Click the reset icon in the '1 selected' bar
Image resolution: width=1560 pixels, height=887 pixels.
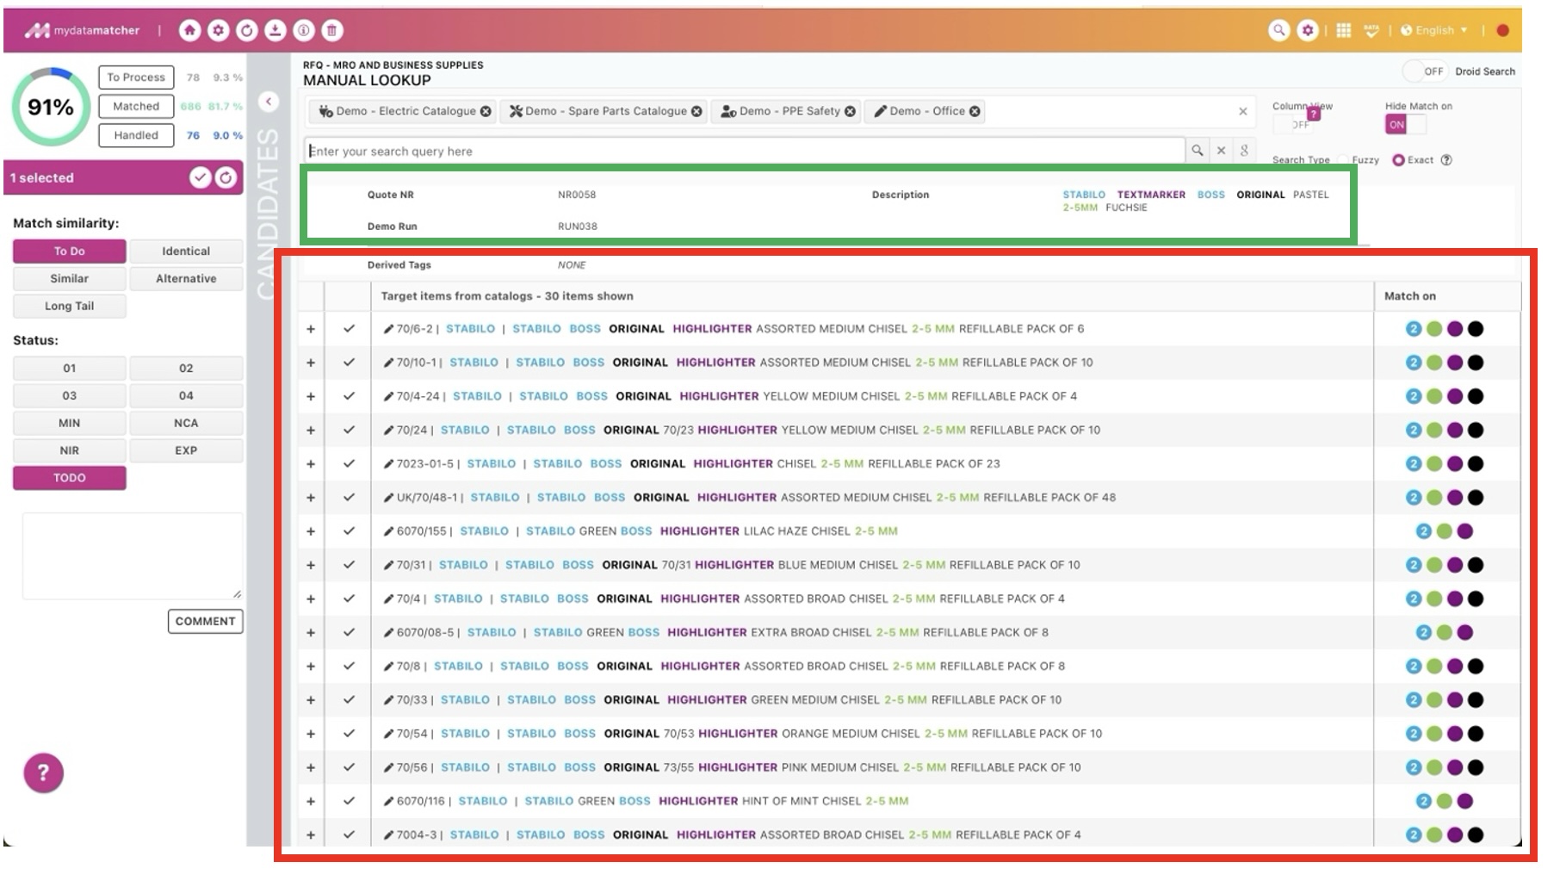(x=226, y=177)
